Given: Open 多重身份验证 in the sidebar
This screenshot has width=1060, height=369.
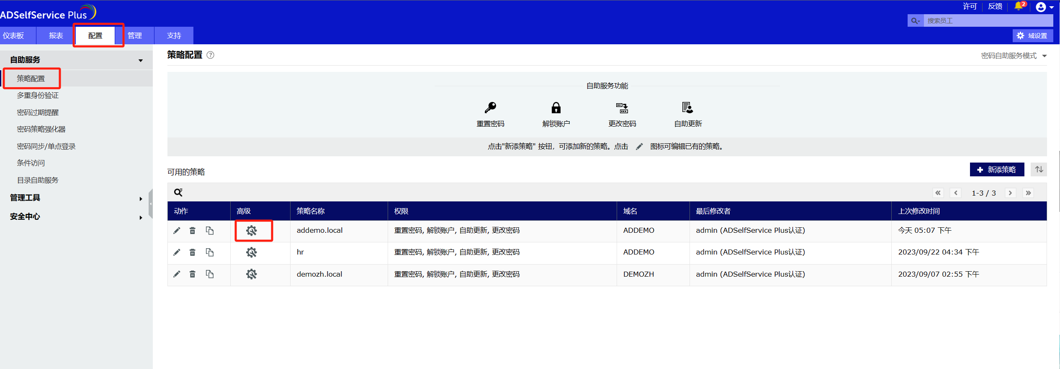Looking at the screenshot, I should click(38, 96).
